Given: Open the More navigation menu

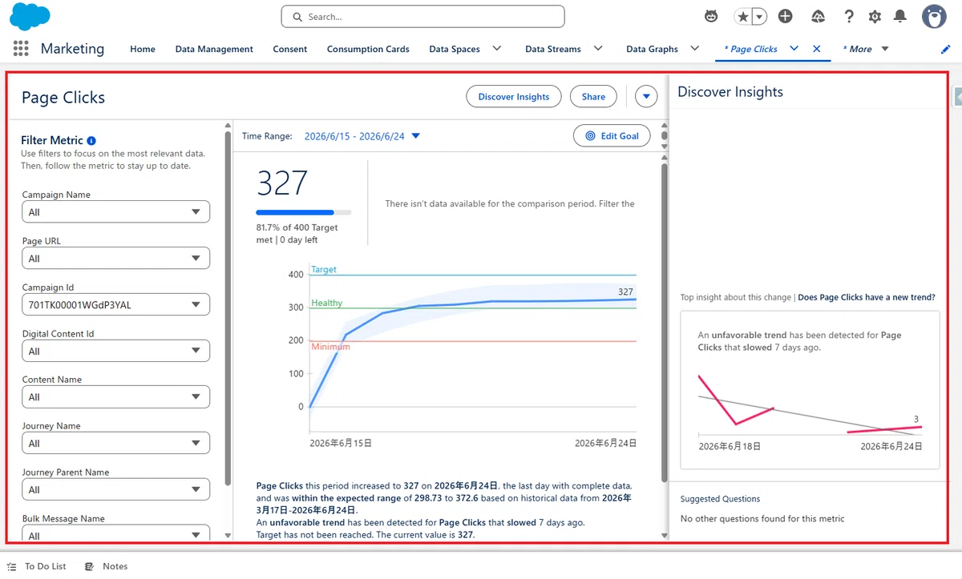Looking at the screenshot, I should 866,49.
